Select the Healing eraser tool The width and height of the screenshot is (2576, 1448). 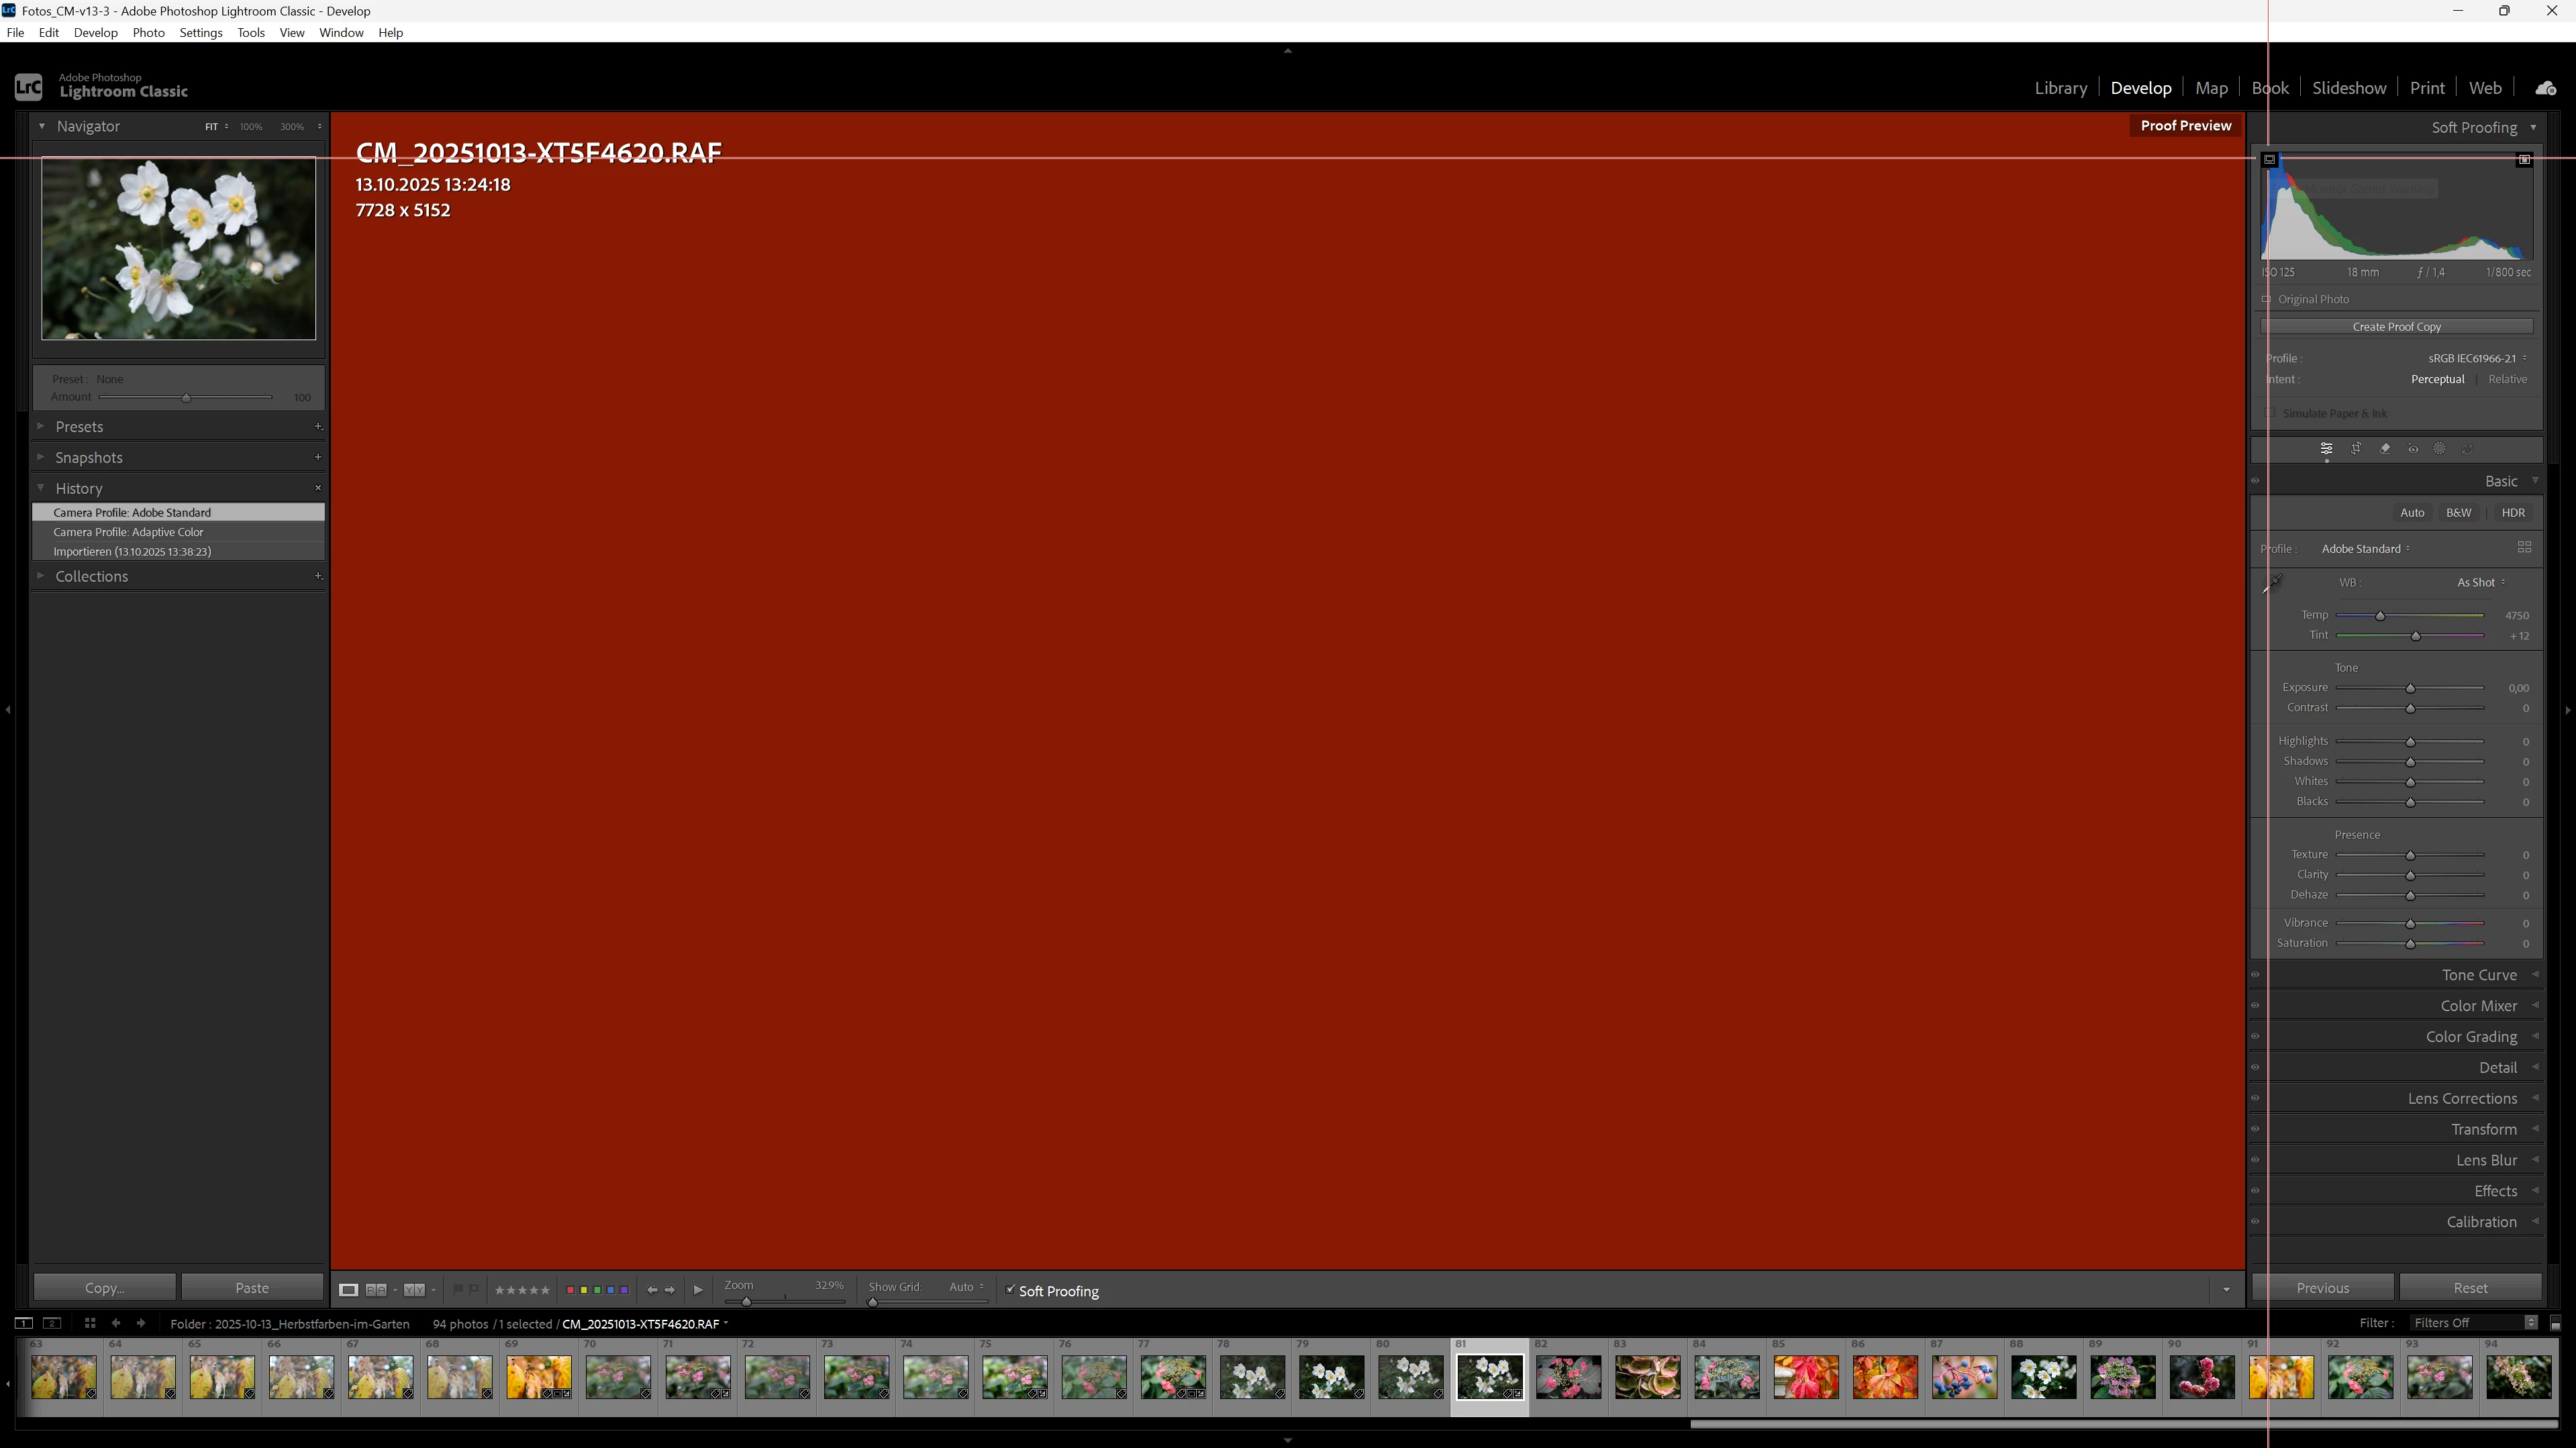tap(2385, 449)
